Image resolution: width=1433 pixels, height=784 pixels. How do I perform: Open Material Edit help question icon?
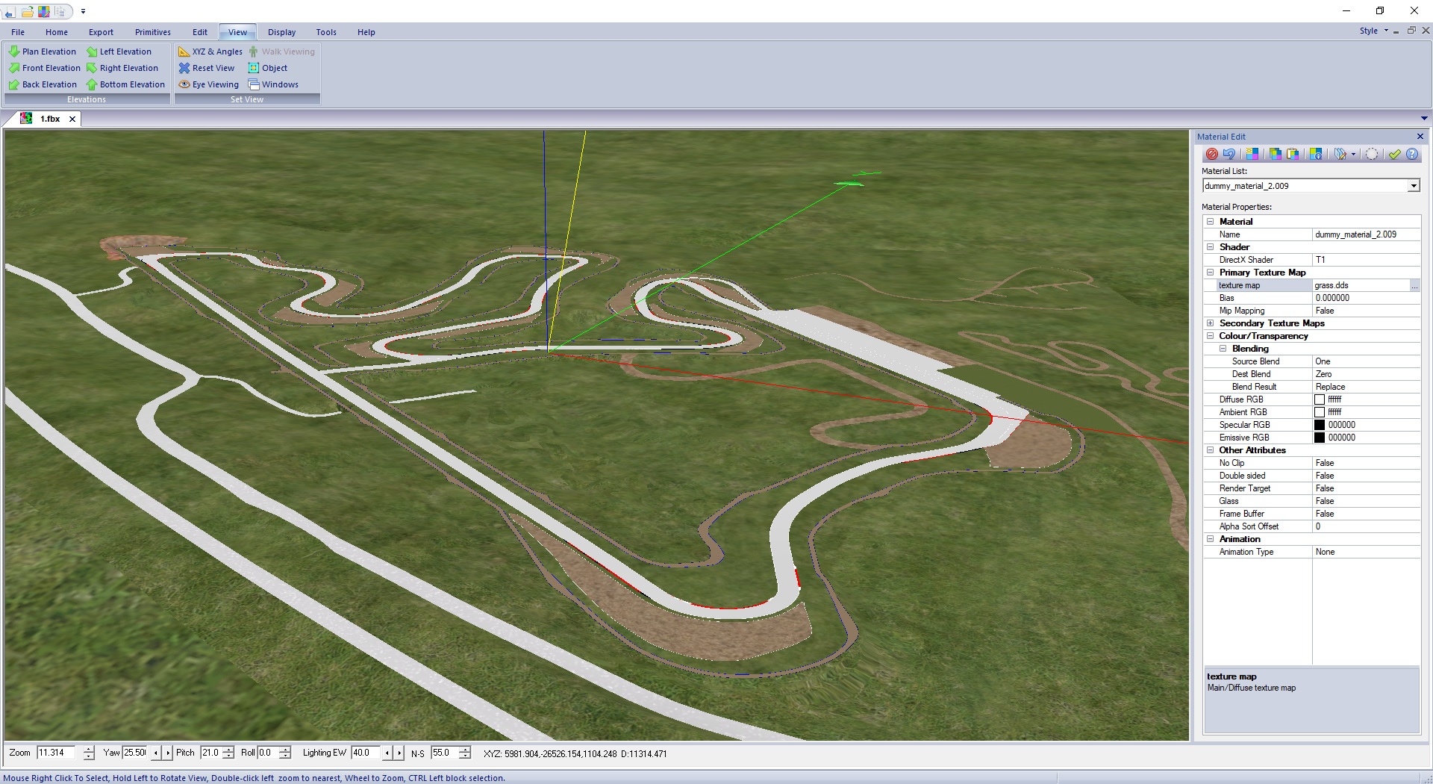(x=1412, y=154)
